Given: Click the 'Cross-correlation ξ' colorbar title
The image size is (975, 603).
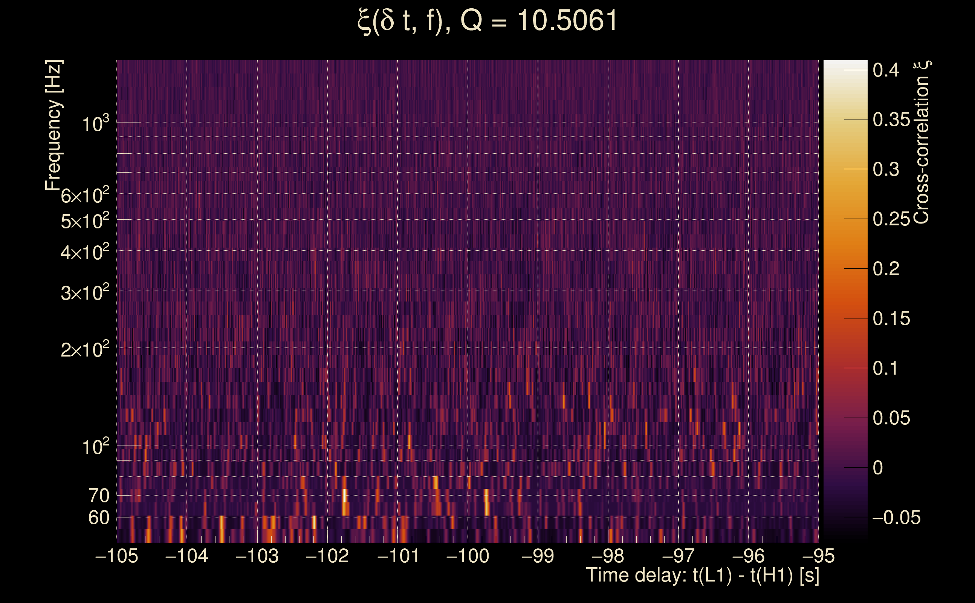Looking at the screenshot, I should click(x=922, y=142).
